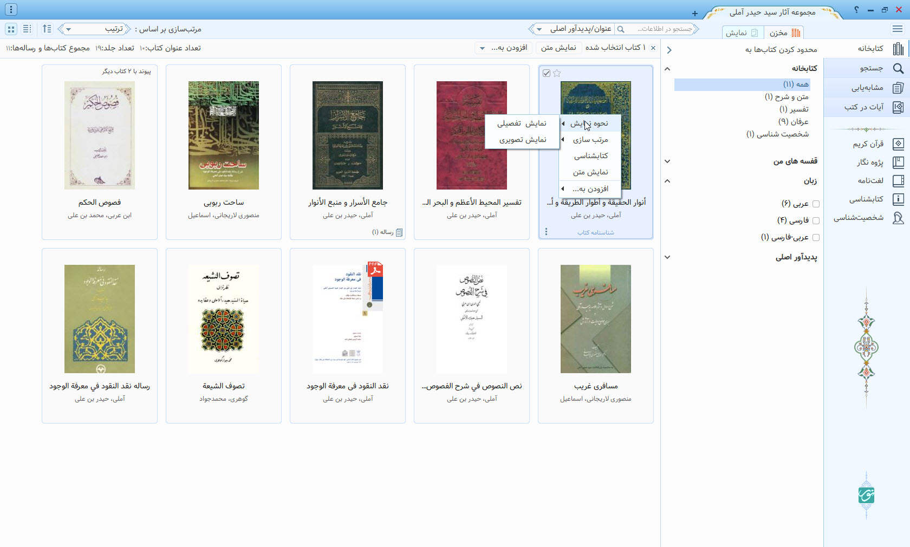This screenshot has width=910, height=547.
Task: Click the help question mark icon
Action: (856, 10)
